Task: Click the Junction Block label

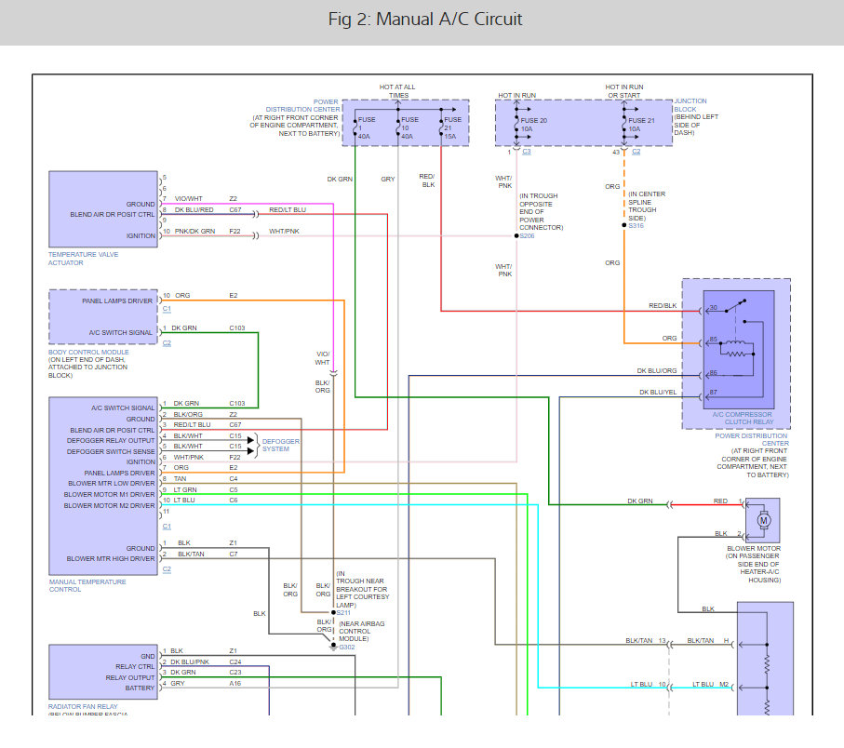Action: (x=690, y=105)
